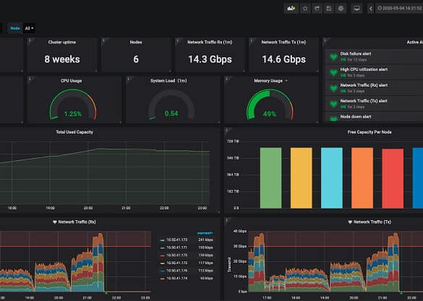Open the Nodes panel title menu
The width and height of the screenshot is (423, 301).
tap(136, 43)
